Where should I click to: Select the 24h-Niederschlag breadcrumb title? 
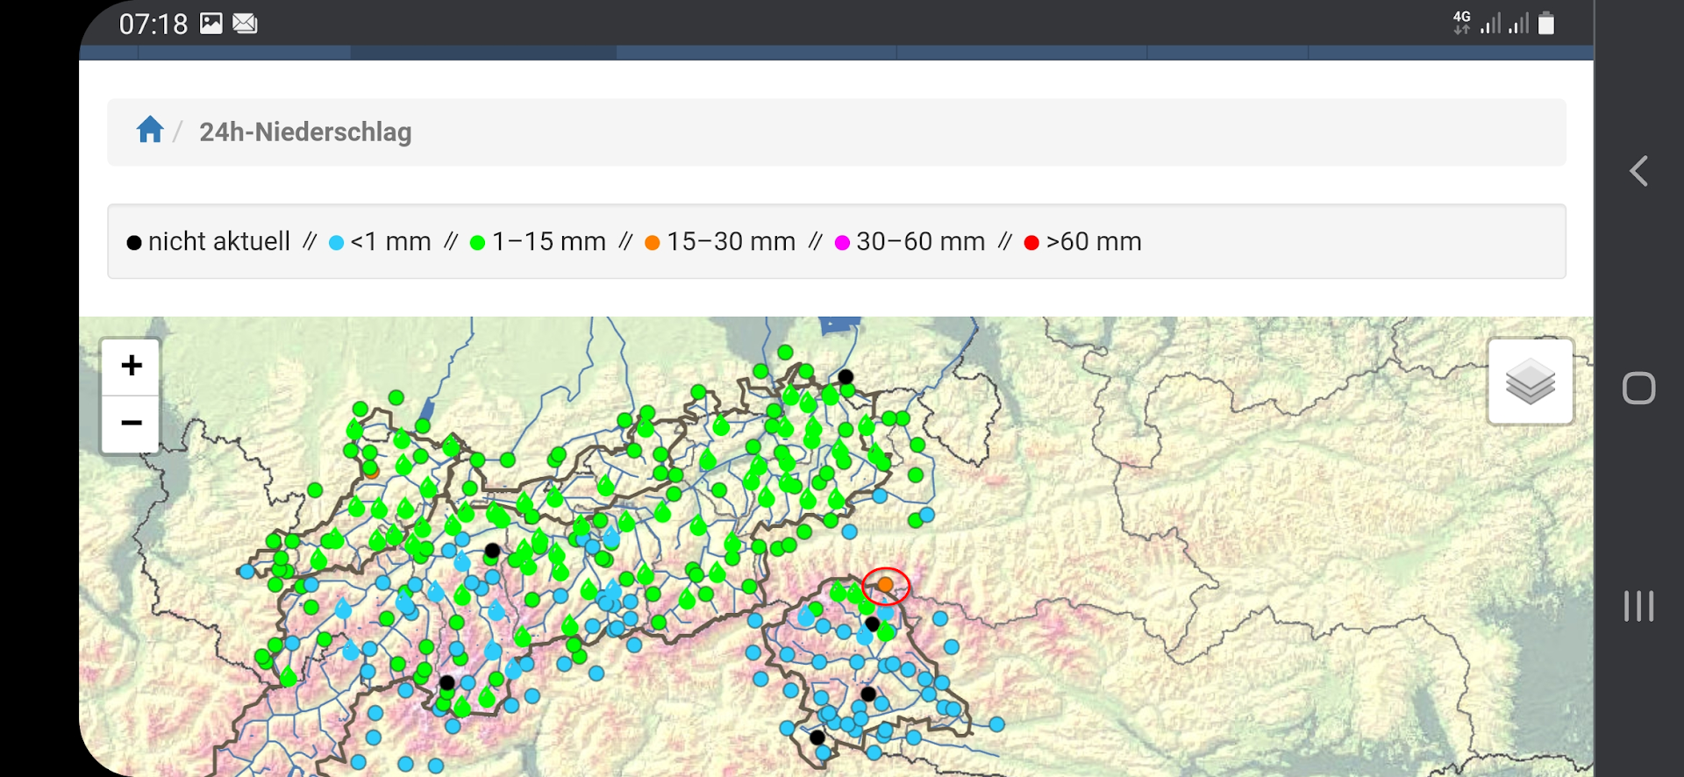305,132
